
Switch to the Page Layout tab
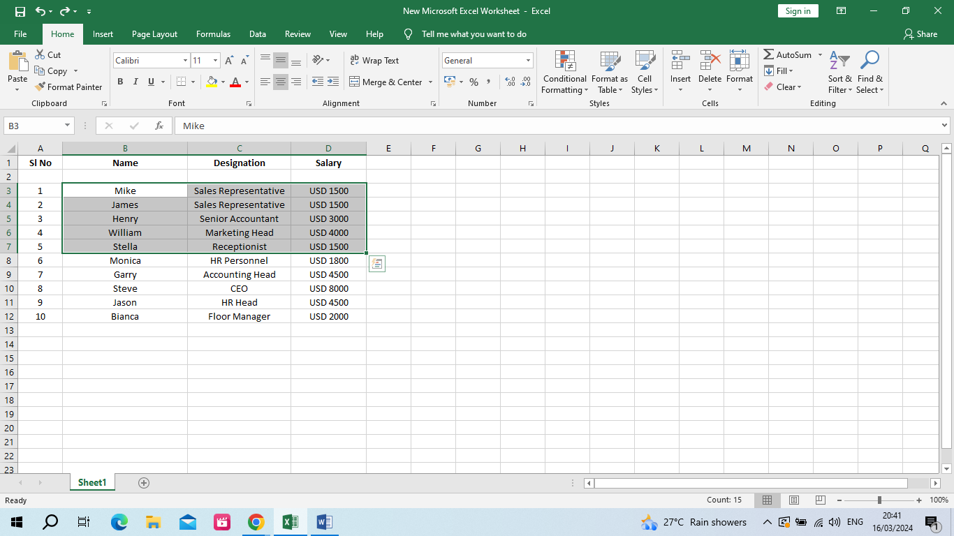coord(154,33)
